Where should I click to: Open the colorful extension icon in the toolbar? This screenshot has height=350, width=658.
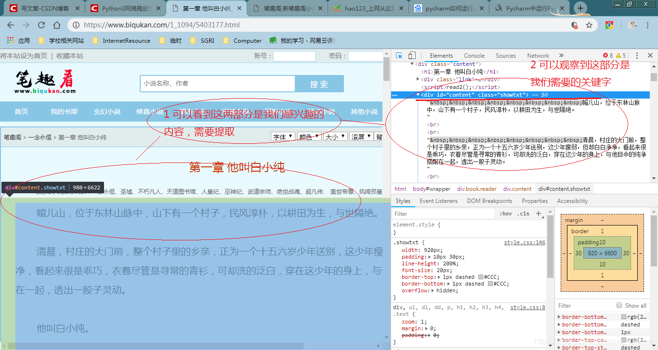pyautogui.click(x=609, y=25)
